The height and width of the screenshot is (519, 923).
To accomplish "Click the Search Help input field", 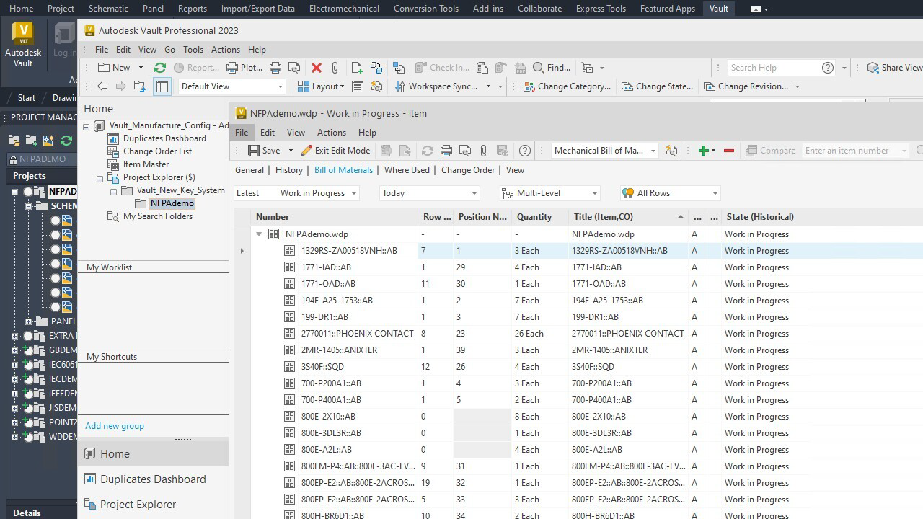I will pyautogui.click(x=773, y=68).
